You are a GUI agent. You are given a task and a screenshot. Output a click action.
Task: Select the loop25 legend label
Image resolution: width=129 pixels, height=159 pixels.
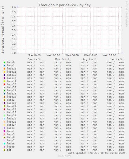pyautogui.click(x=11, y=119)
